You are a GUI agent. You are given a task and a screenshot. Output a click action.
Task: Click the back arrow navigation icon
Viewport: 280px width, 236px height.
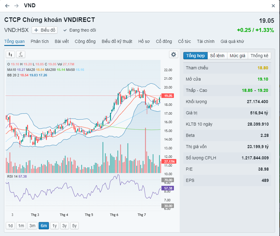[x=7, y=6]
